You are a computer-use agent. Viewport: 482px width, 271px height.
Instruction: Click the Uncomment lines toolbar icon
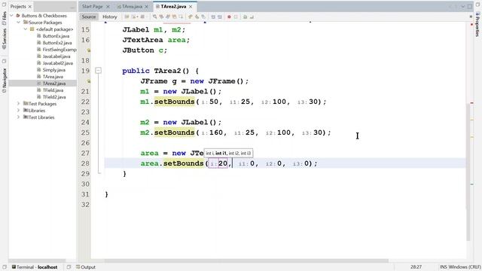[x=252, y=17]
